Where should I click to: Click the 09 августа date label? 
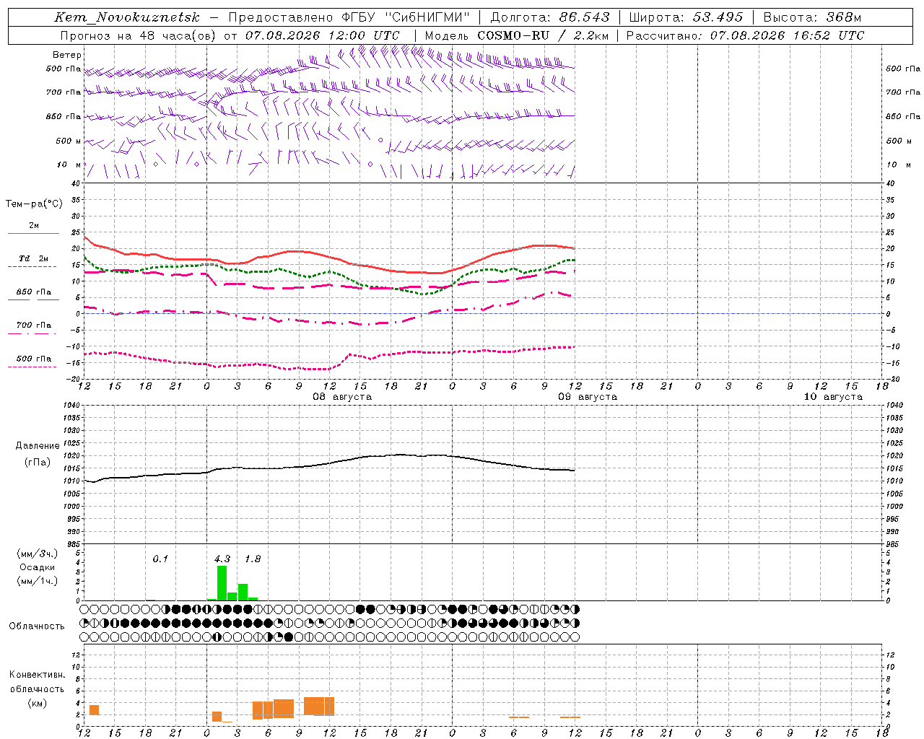coord(588,397)
